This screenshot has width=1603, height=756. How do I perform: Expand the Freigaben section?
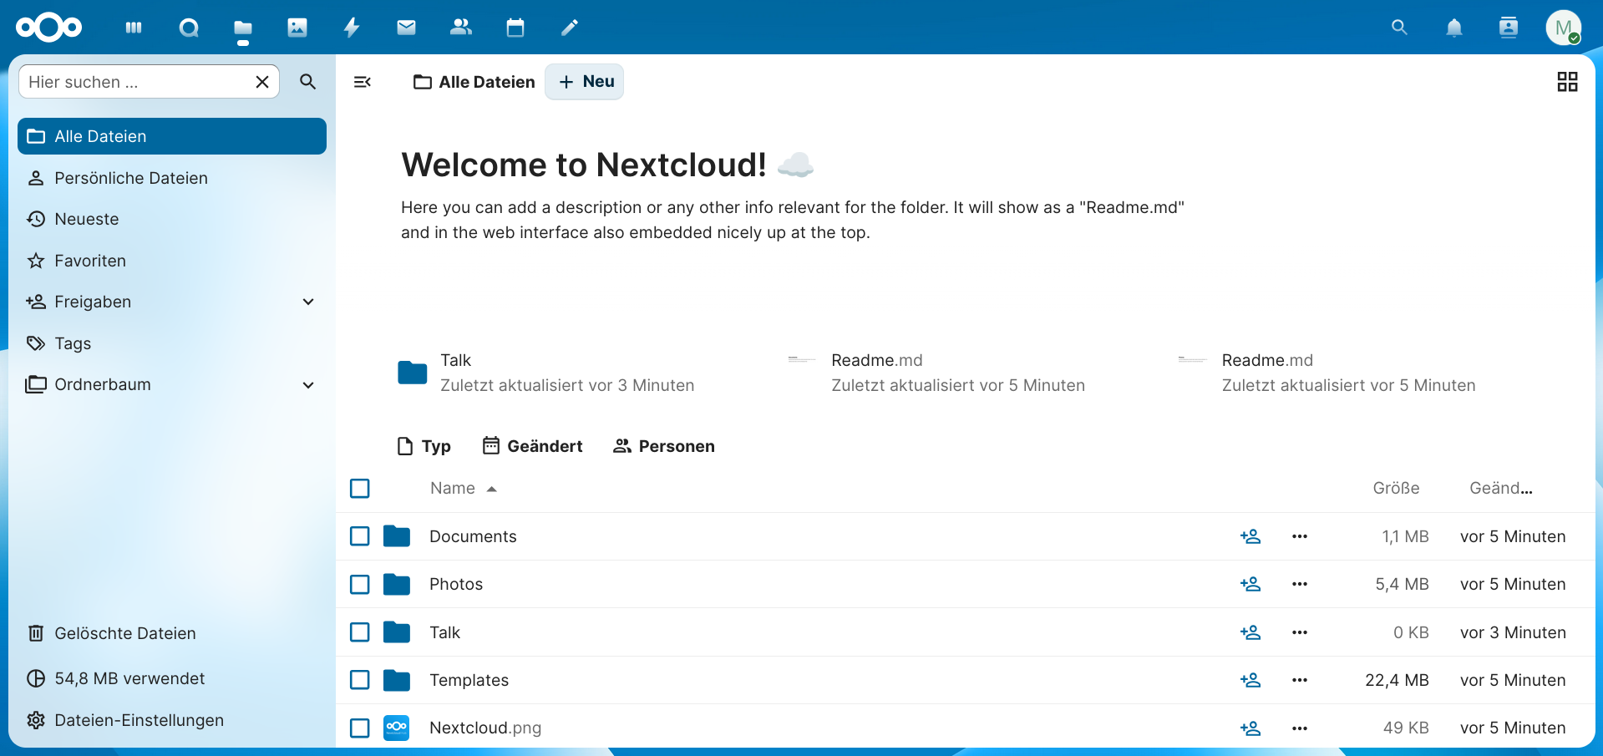pyautogui.click(x=308, y=302)
